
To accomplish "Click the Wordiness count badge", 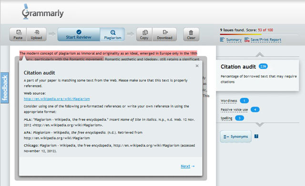I will point(244,101).
